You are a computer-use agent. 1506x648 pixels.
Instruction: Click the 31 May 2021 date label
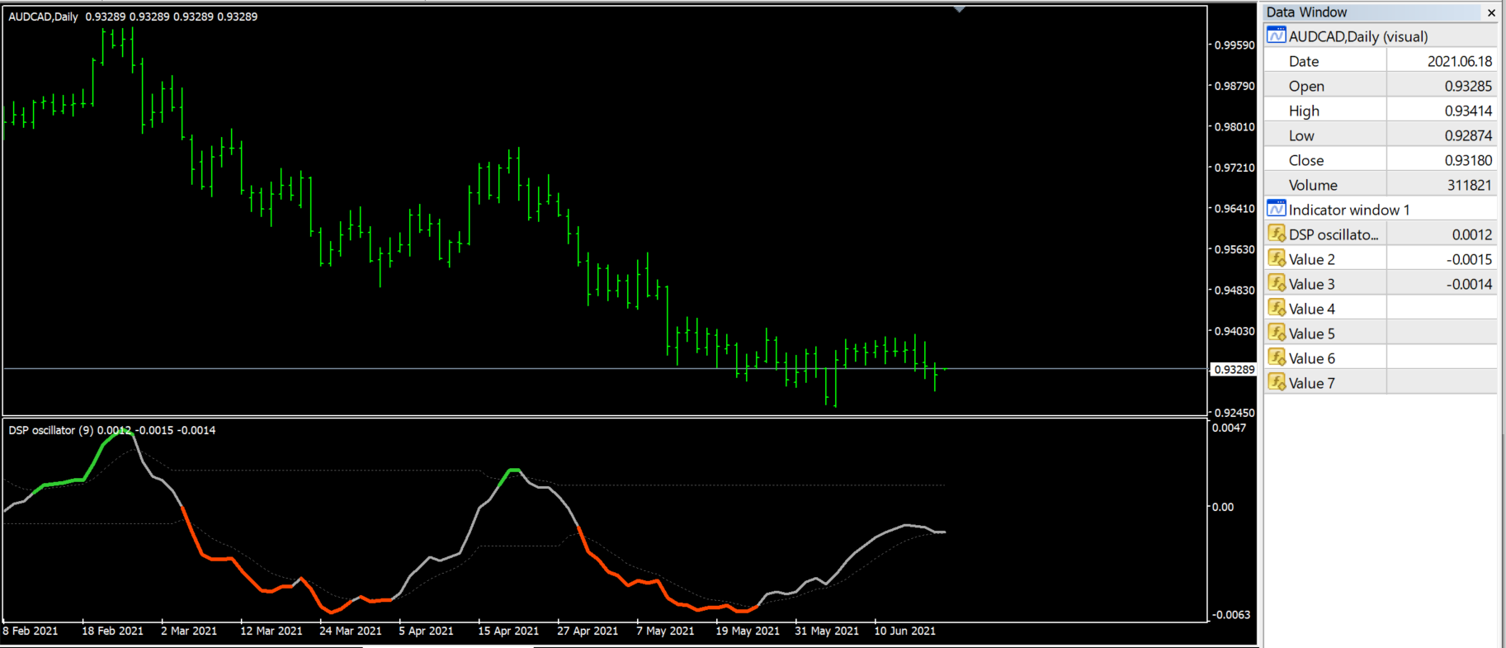(x=826, y=631)
